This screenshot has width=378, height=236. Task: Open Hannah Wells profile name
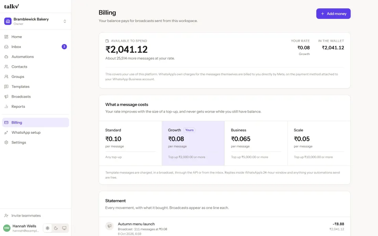(24, 226)
